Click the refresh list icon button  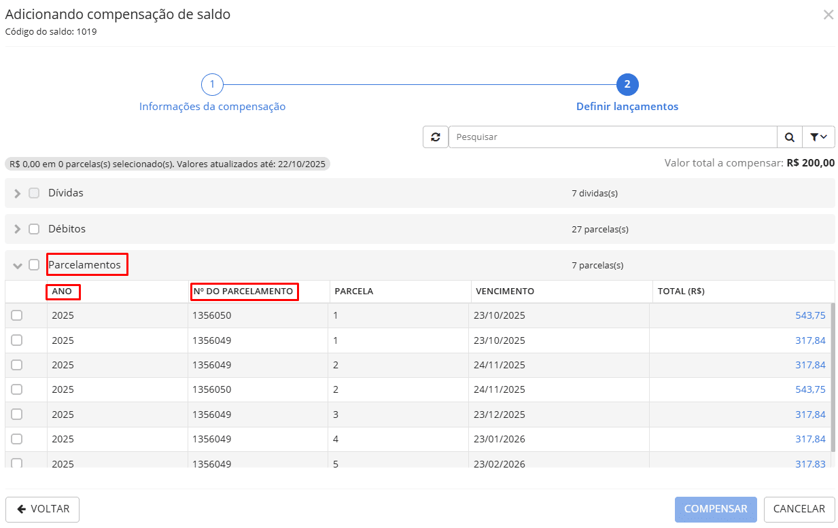(x=435, y=137)
